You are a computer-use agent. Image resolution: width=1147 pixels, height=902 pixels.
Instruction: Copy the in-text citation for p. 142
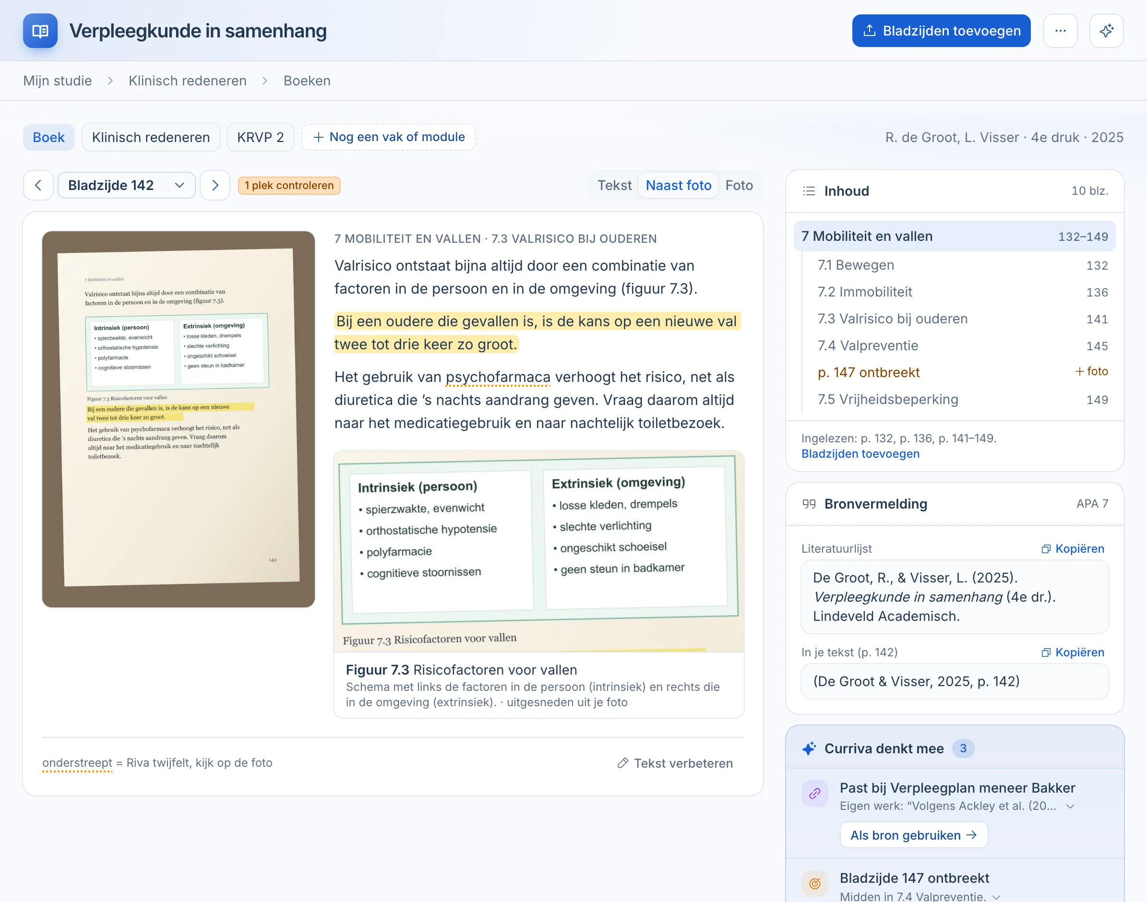click(x=1073, y=652)
